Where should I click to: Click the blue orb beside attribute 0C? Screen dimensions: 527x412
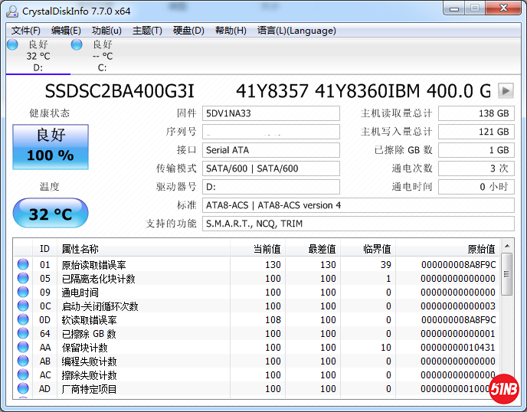pos(23,306)
